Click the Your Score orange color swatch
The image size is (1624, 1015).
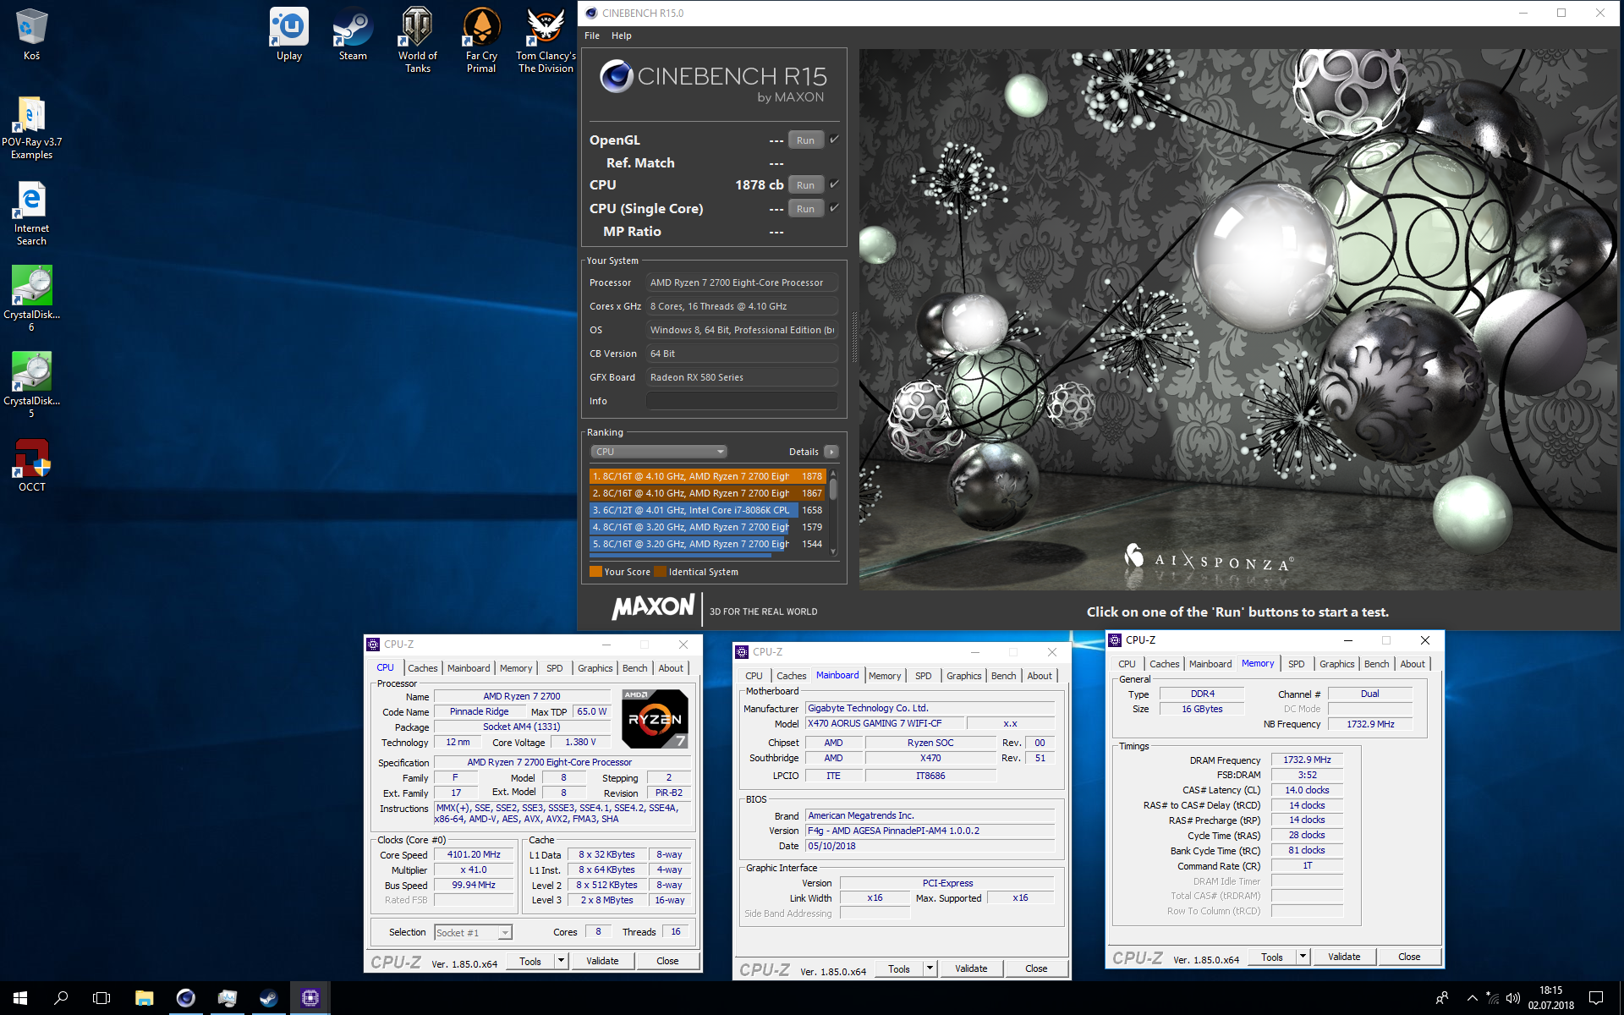[x=595, y=572]
